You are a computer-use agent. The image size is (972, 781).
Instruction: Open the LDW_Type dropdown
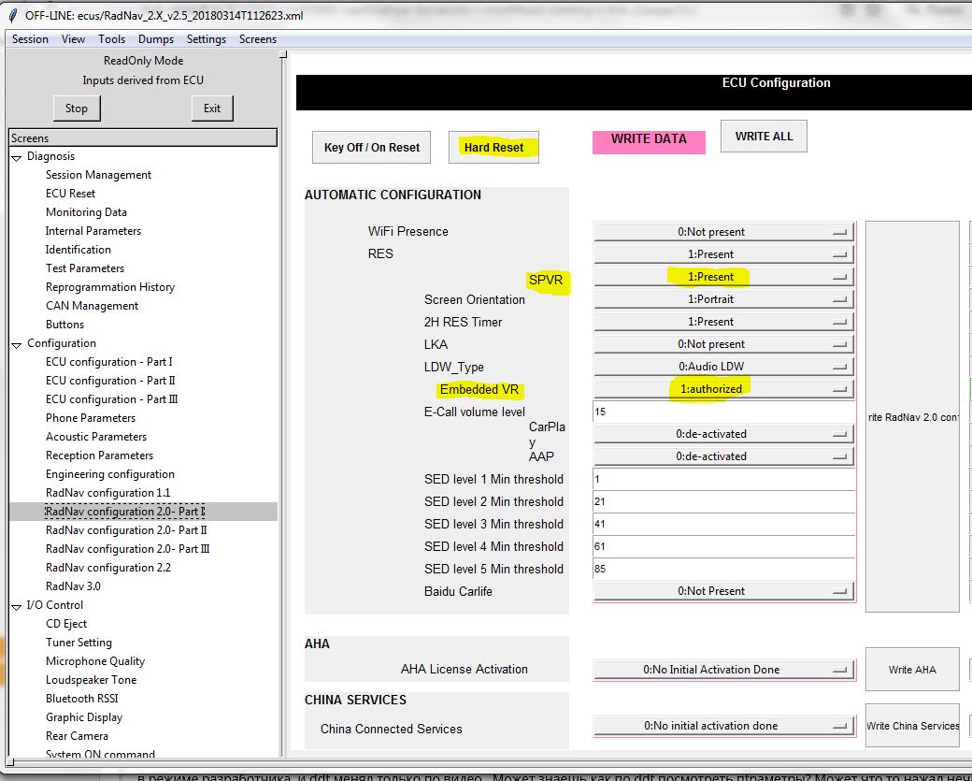(723, 367)
